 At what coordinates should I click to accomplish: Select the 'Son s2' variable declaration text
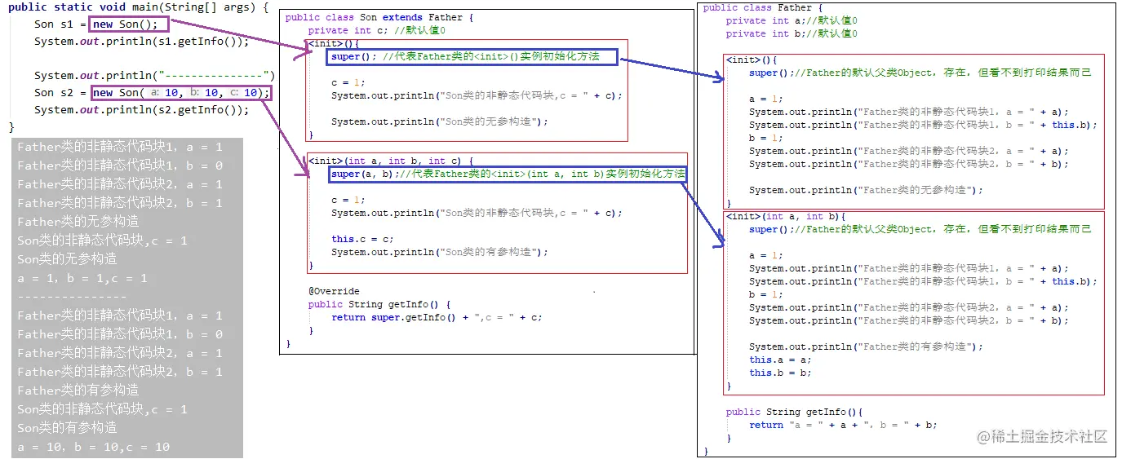click(x=55, y=93)
